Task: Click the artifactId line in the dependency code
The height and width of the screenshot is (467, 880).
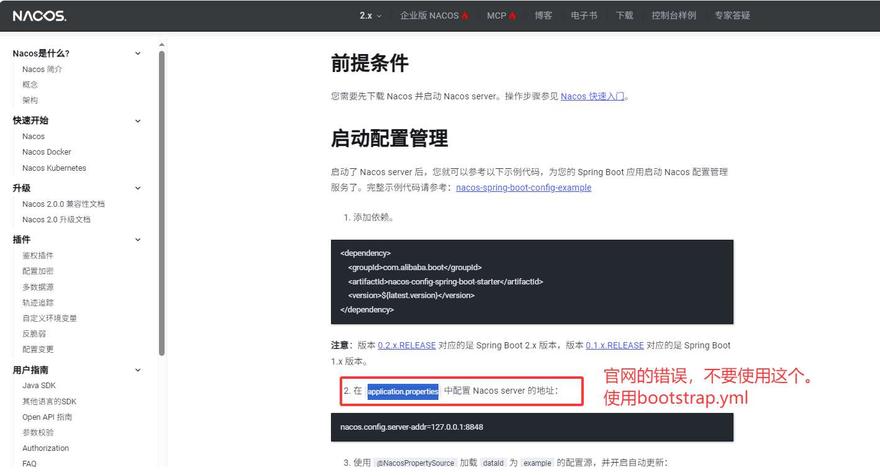Action: 445,281
